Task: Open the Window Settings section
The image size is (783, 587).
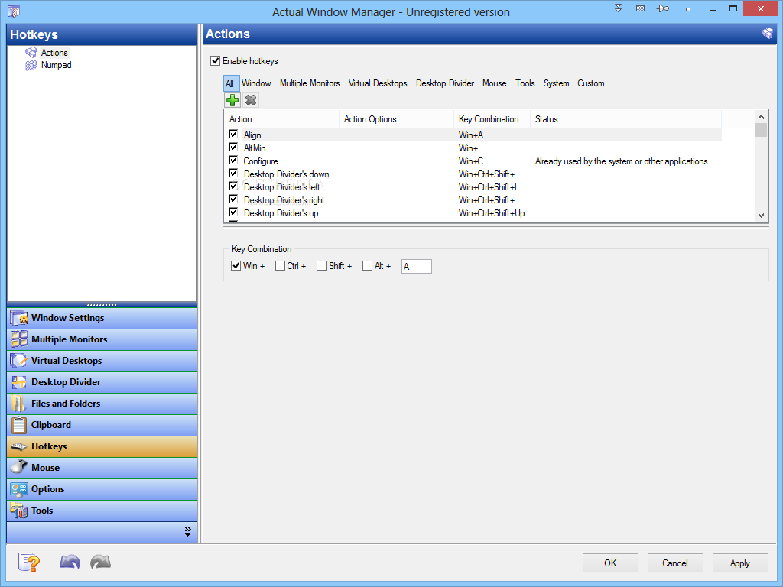Action: tap(102, 318)
